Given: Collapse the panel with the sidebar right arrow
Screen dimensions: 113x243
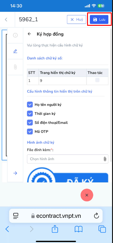Looking at the screenshot, I should pos(15,173).
